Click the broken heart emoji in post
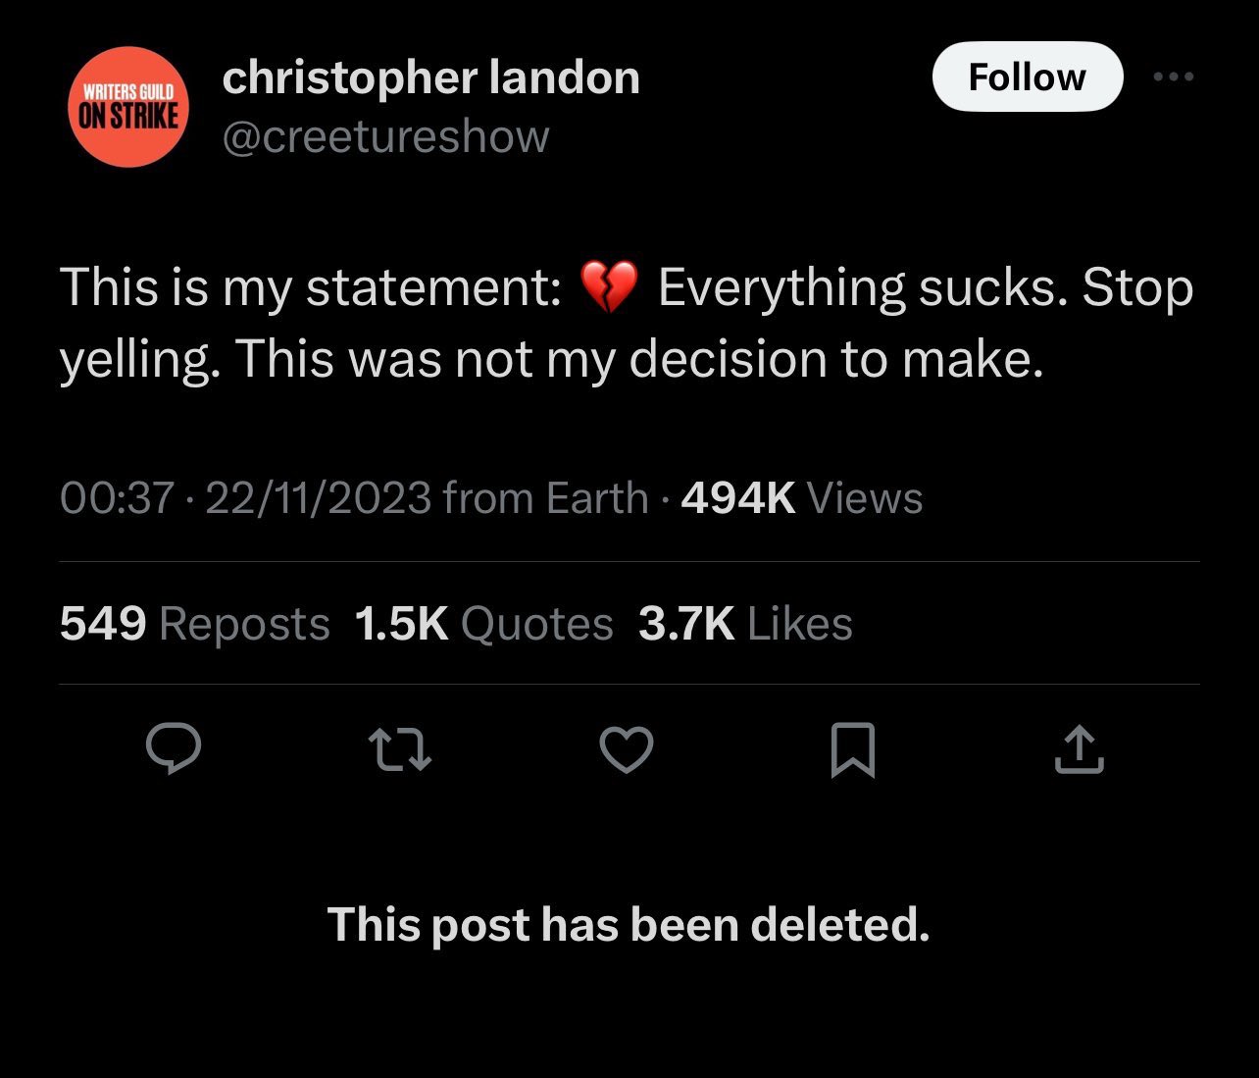The width and height of the screenshot is (1259, 1078). click(609, 287)
